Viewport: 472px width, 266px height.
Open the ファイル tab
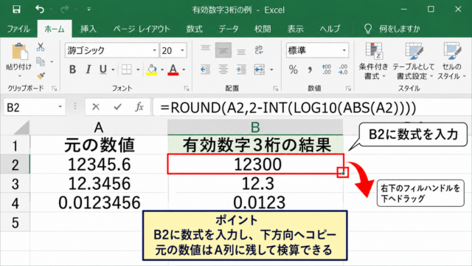coord(18,29)
